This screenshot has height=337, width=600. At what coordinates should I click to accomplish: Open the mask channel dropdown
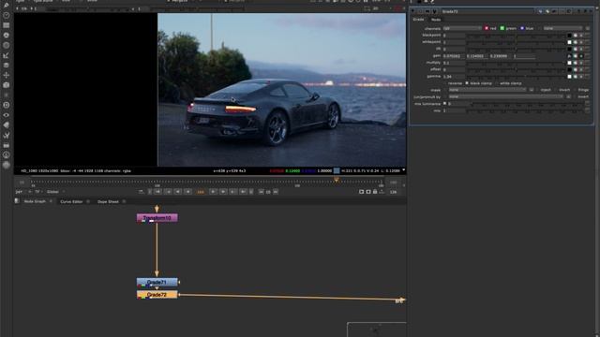click(487, 90)
